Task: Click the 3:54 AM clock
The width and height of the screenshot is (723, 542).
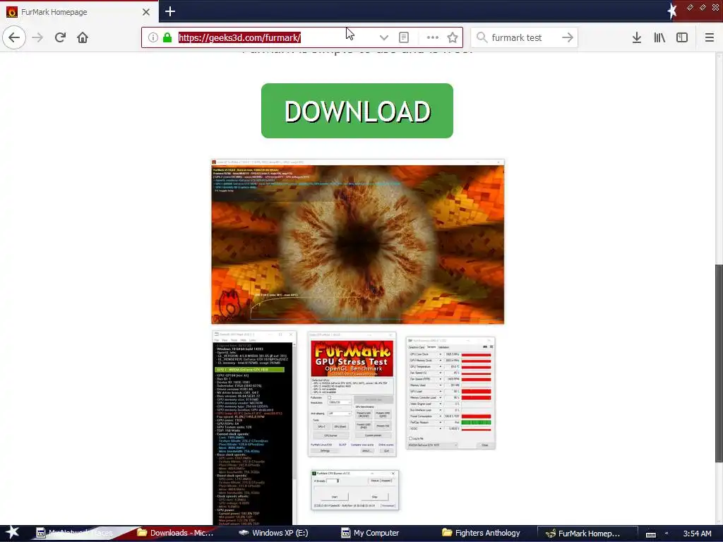Action: coord(697,534)
